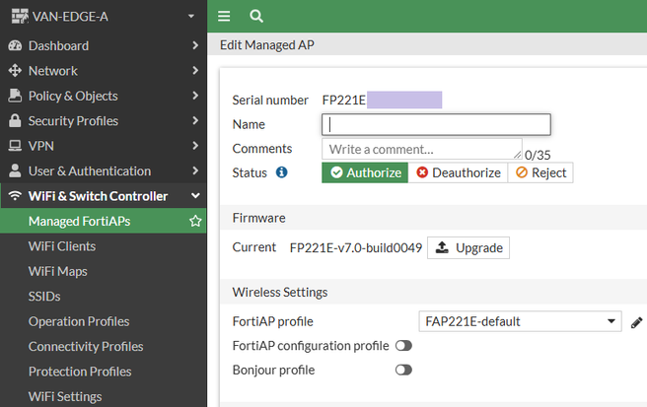647x407 pixels.
Task: Open search with the magnifier icon
Action: [x=256, y=16]
